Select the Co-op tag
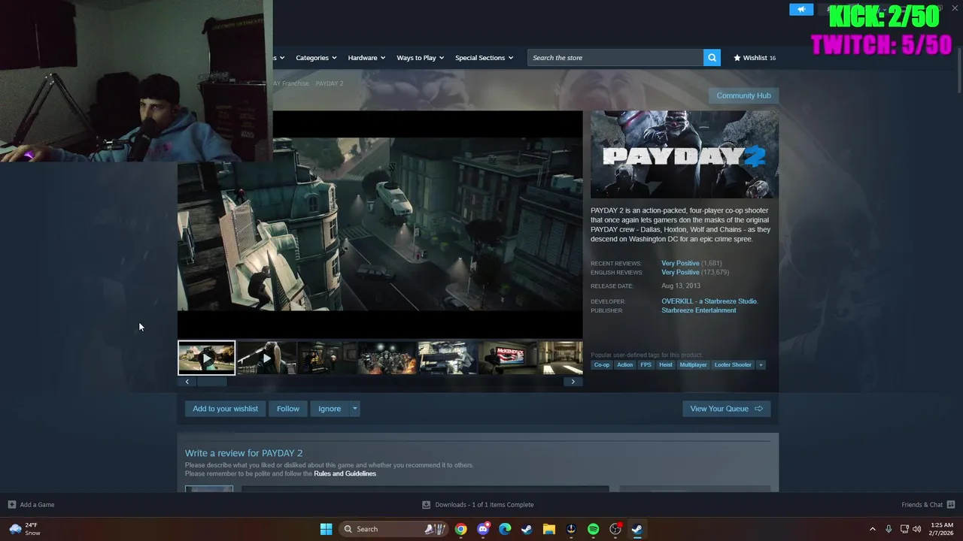 pos(602,365)
